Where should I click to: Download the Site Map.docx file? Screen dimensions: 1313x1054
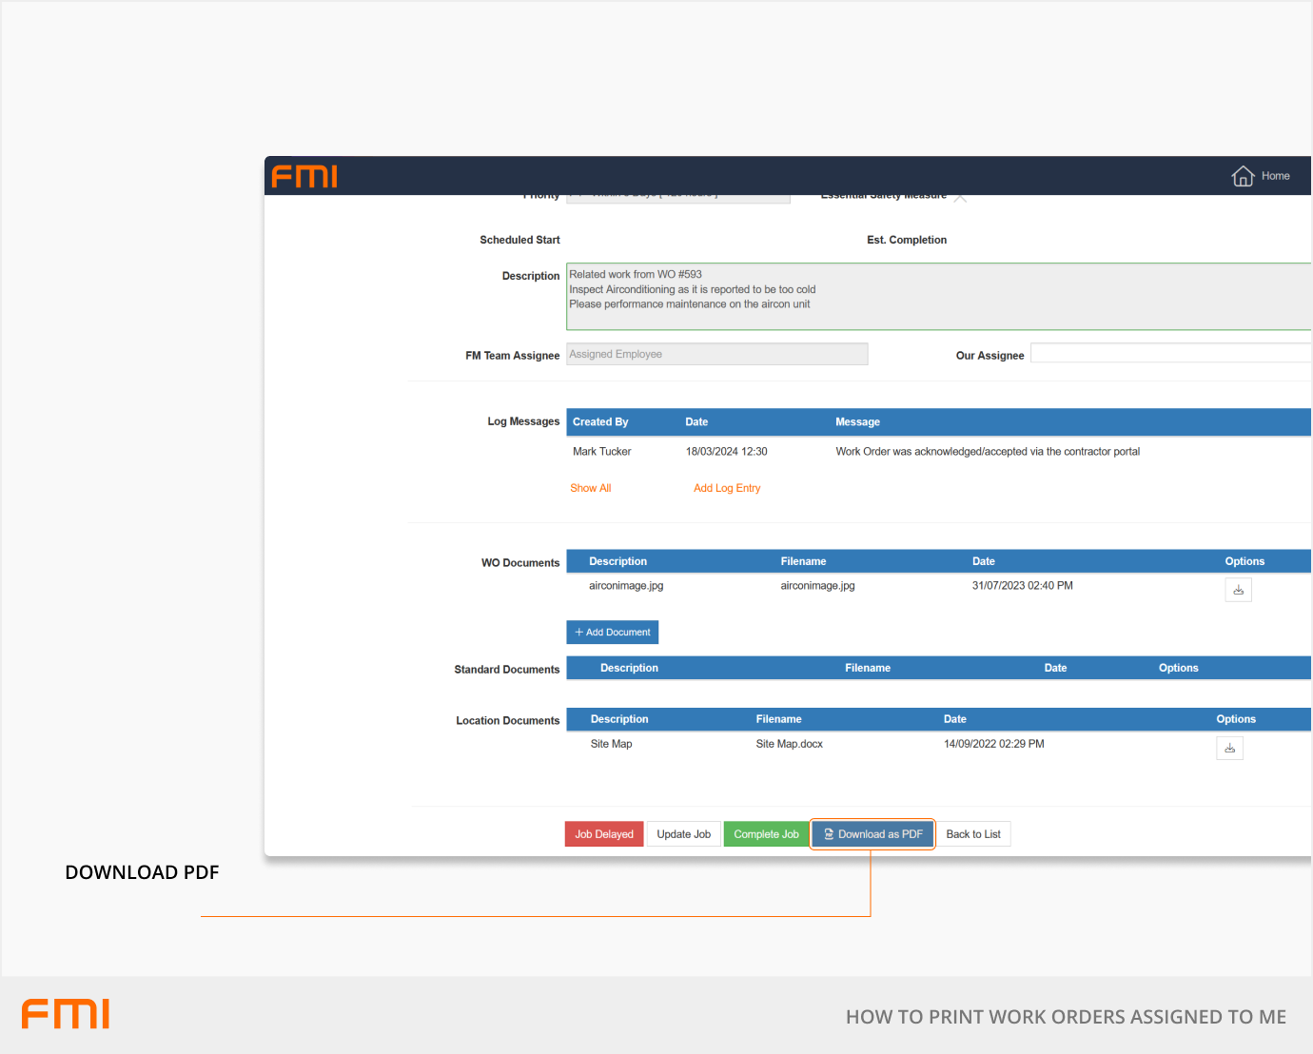pyautogui.click(x=1229, y=748)
